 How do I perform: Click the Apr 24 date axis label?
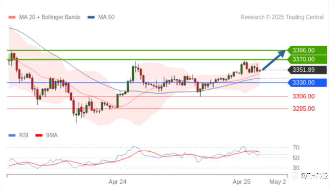point(118,182)
